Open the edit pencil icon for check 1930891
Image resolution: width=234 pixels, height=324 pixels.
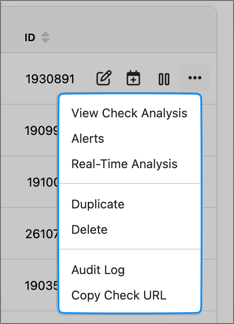pos(104,78)
